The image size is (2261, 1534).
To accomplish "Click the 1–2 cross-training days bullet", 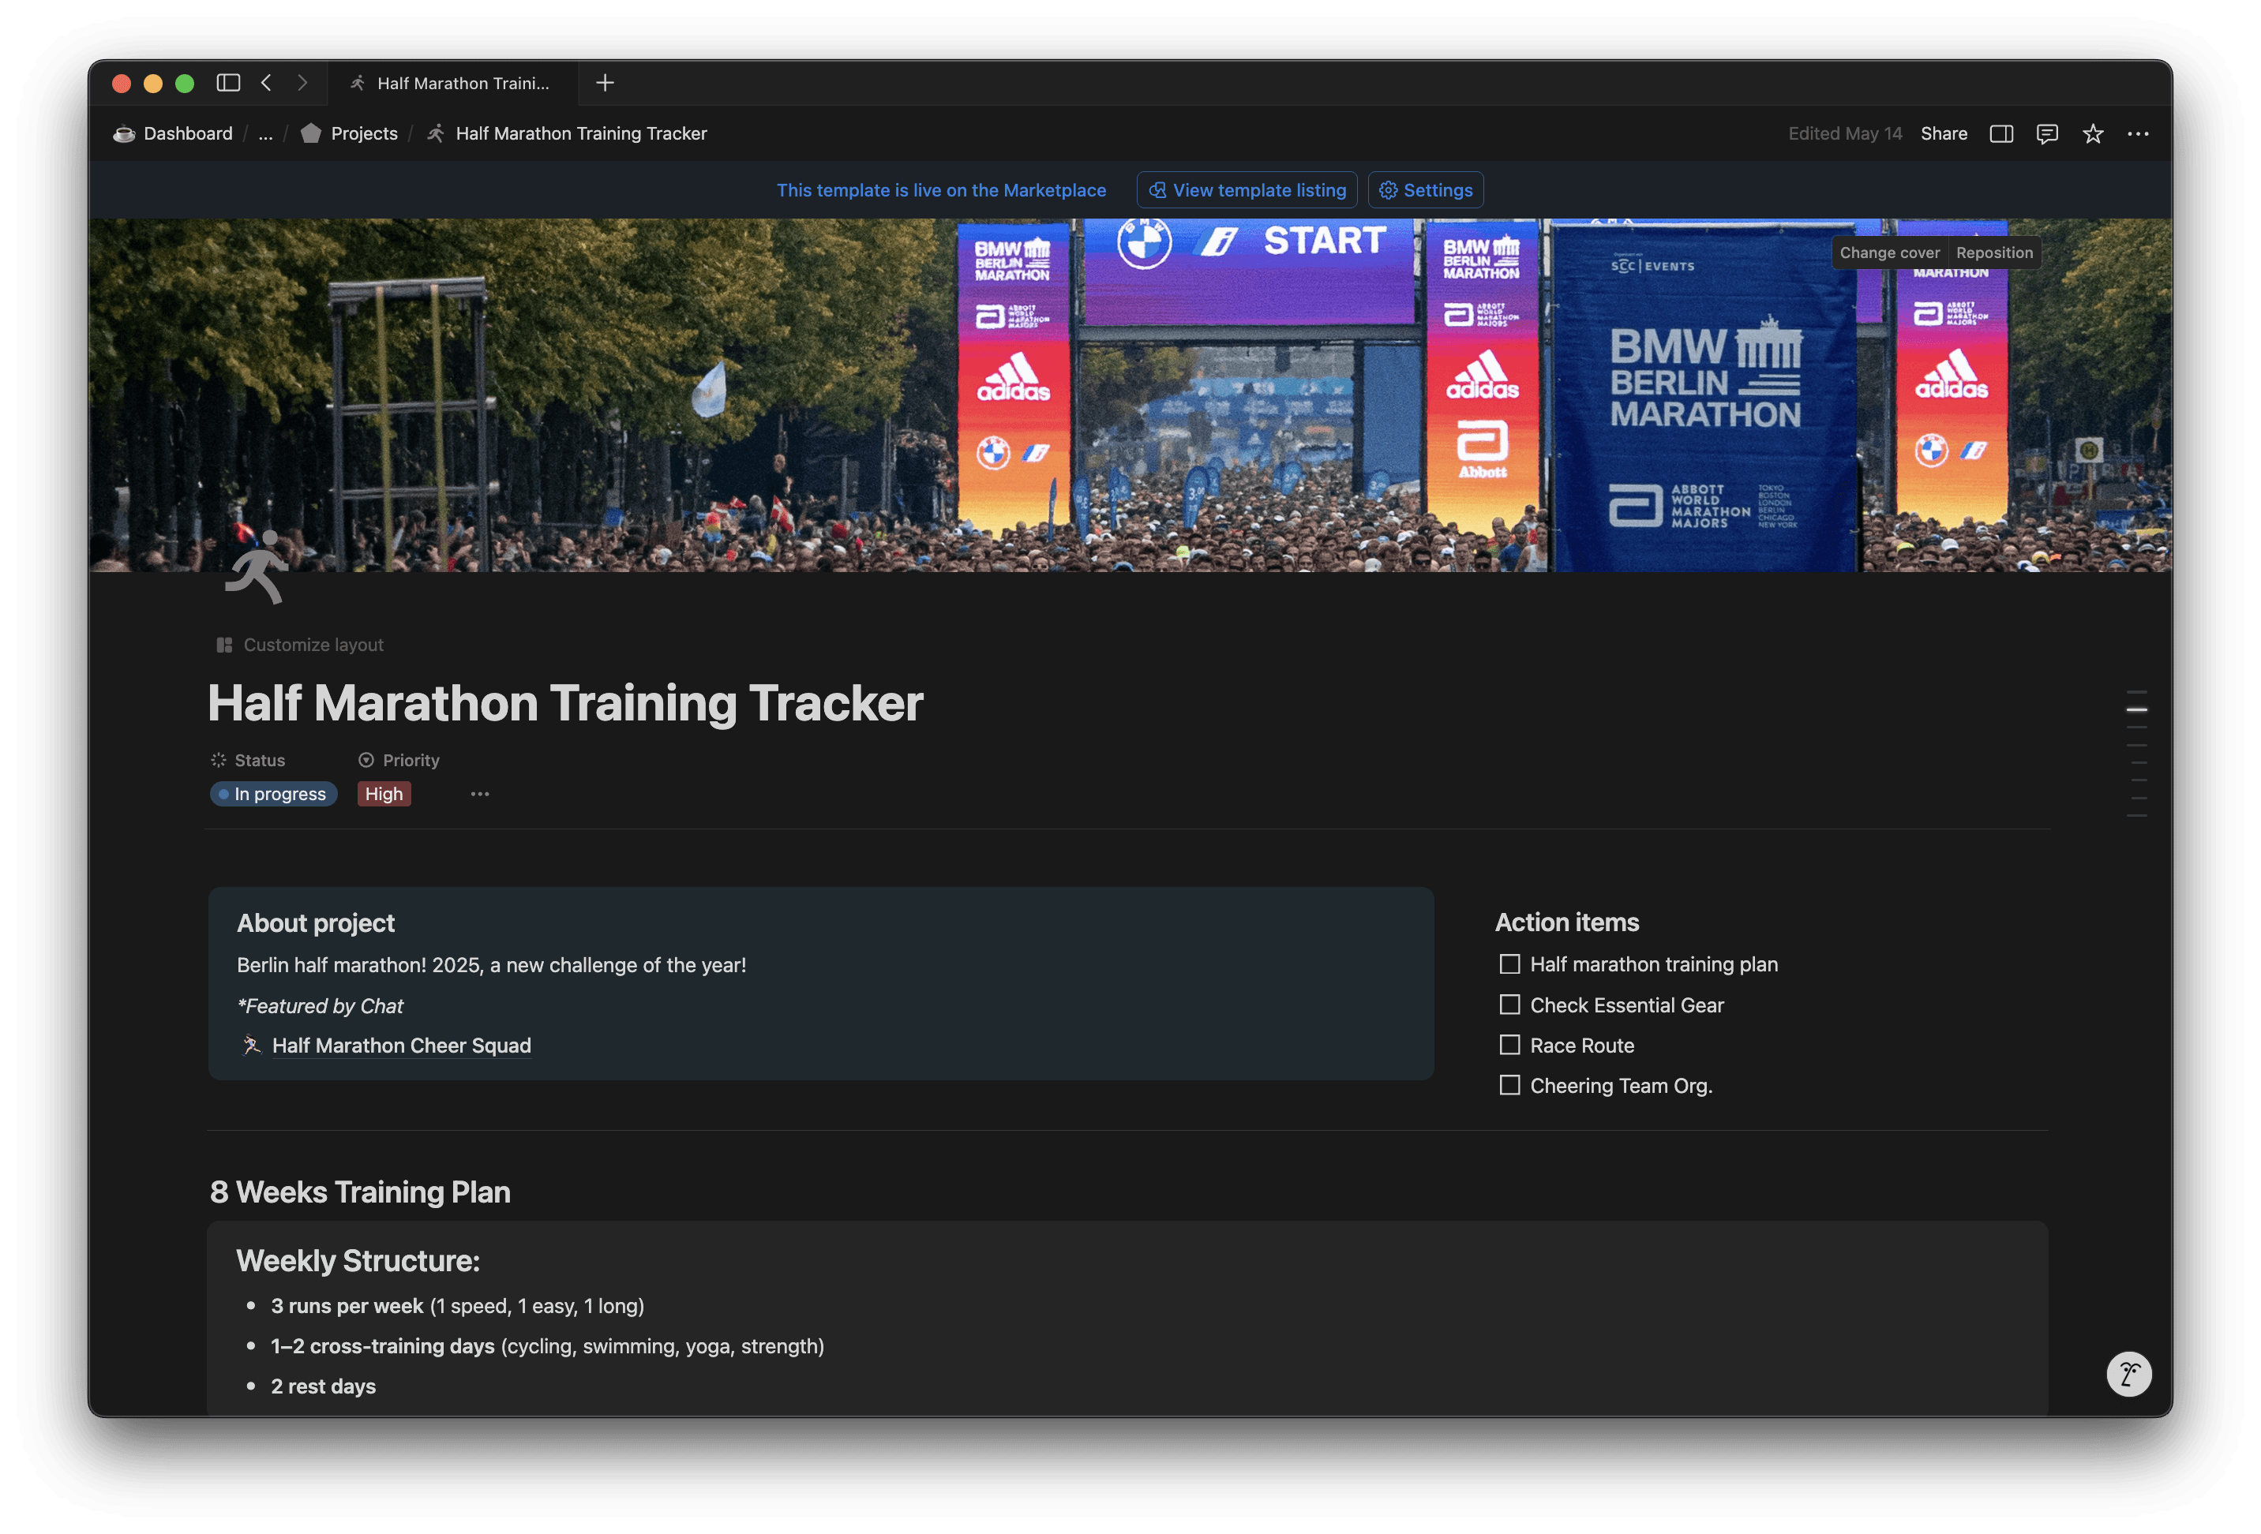I will pyautogui.click(x=547, y=1345).
